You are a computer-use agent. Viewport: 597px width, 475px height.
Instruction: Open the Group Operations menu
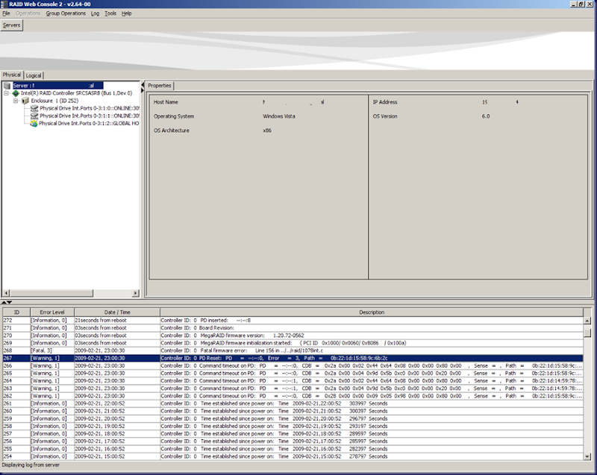coord(66,13)
